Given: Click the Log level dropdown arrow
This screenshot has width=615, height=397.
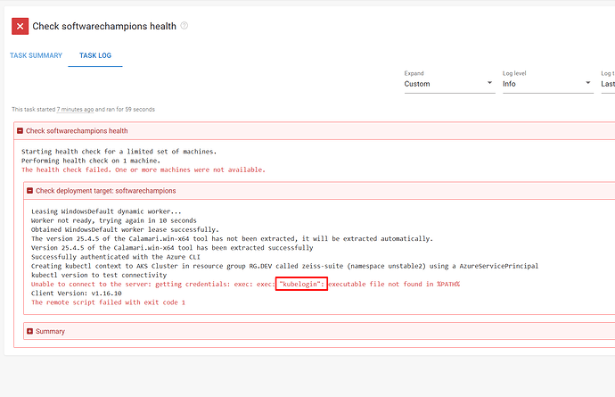Looking at the screenshot, I should pyautogui.click(x=588, y=84).
